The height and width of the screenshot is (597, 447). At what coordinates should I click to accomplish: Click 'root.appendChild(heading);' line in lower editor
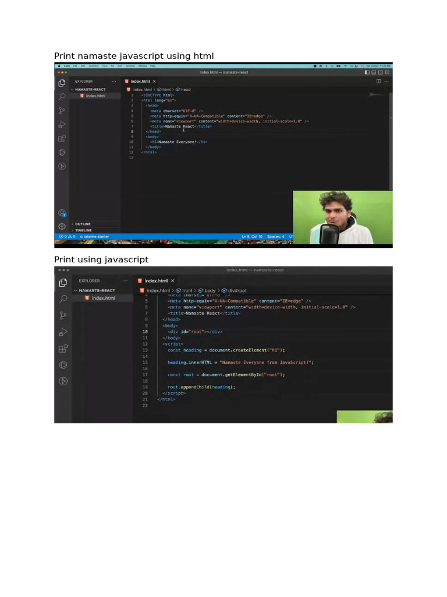point(201,387)
